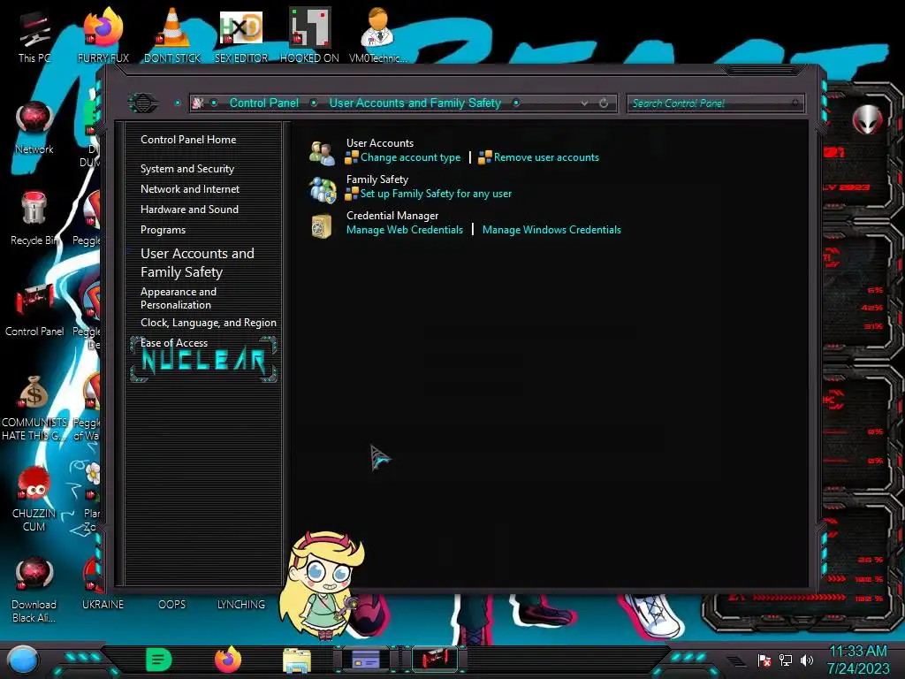This screenshot has width=905, height=679.
Task: Open the LYNCHING desktop item
Action: click(x=241, y=604)
